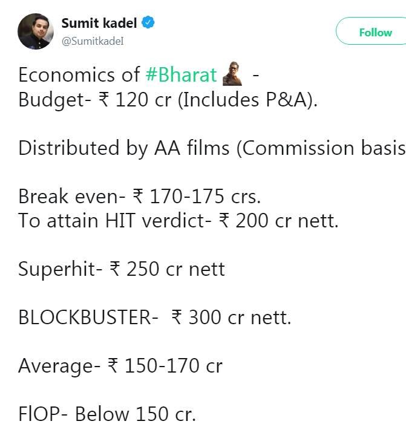The height and width of the screenshot is (424, 406).
Task: Click the 'Superhit- ₹ 250 cr nett' line
Action: 121,269
